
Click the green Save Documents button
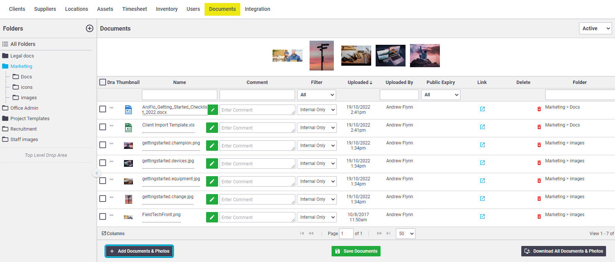[356, 251]
